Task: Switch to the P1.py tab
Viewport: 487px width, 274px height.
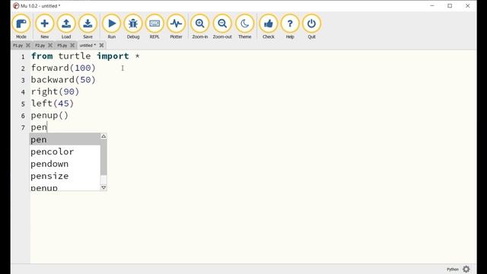Action: pyautogui.click(x=18, y=46)
